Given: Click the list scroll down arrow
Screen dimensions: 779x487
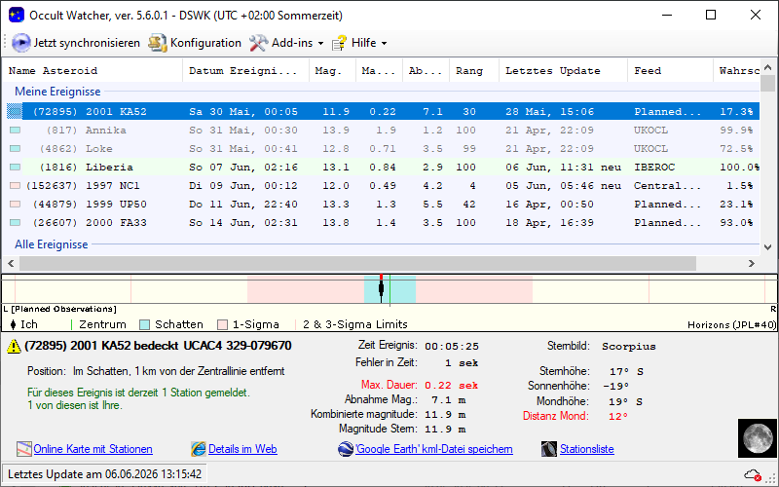Looking at the screenshot, I should pyautogui.click(x=767, y=247).
